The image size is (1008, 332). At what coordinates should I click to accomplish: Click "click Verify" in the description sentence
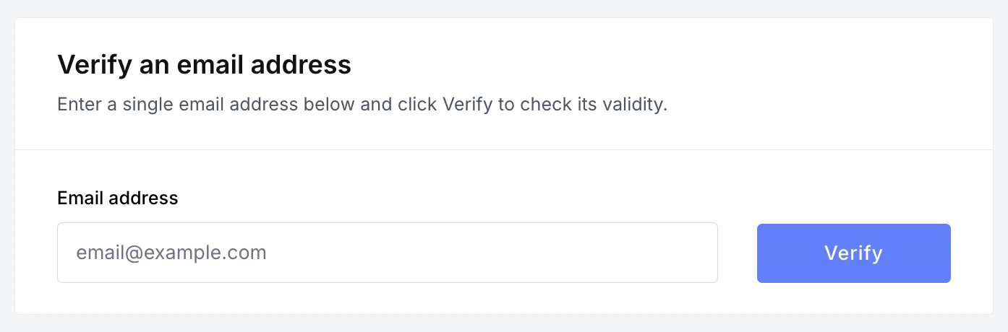(x=443, y=104)
